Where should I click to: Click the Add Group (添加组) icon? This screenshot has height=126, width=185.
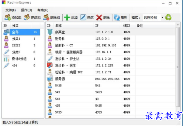pyautogui.click(x=8, y=17)
